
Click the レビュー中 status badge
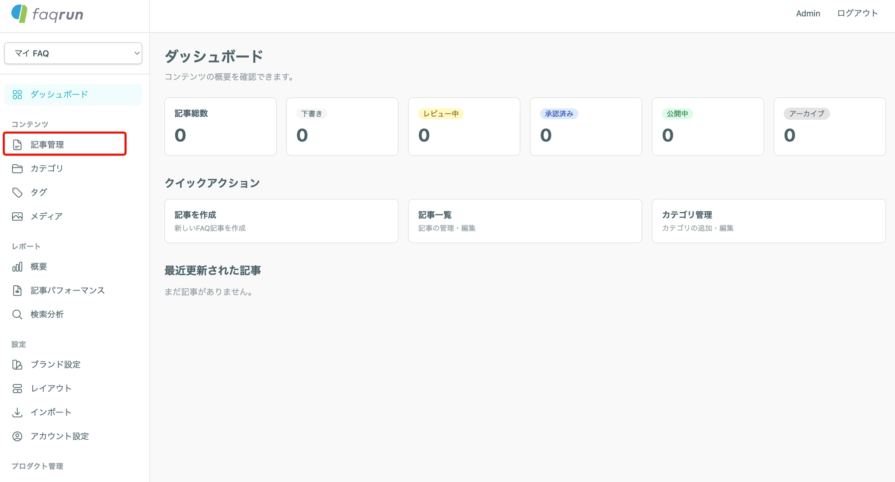pyautogui.click(x=441, y=114)
